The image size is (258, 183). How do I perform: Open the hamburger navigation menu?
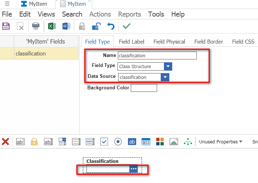pyautogui.click(x=7, y=4)
